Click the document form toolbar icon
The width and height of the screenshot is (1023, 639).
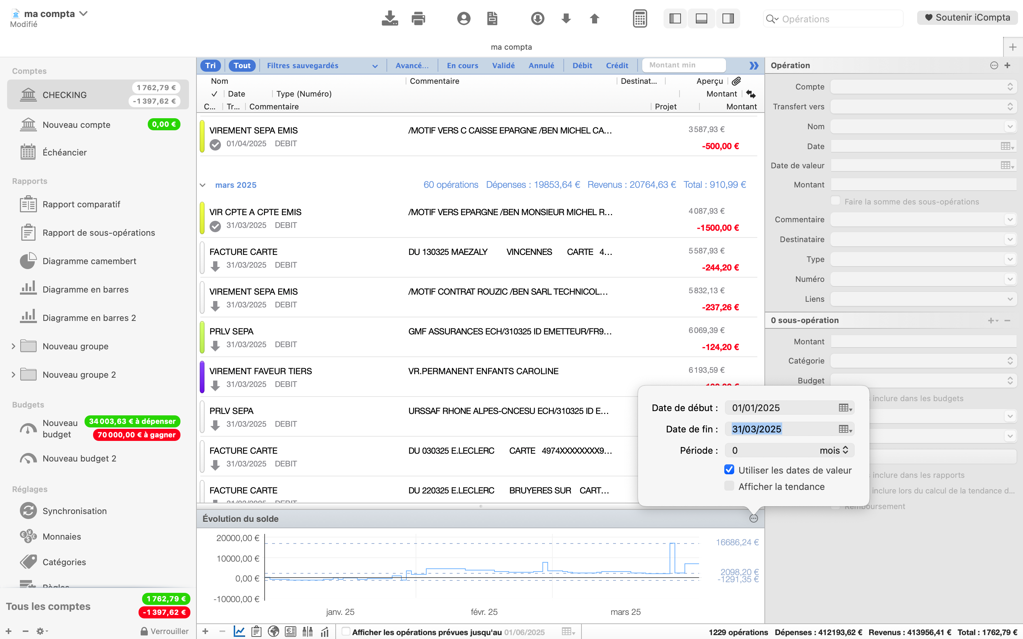(492, 18)
